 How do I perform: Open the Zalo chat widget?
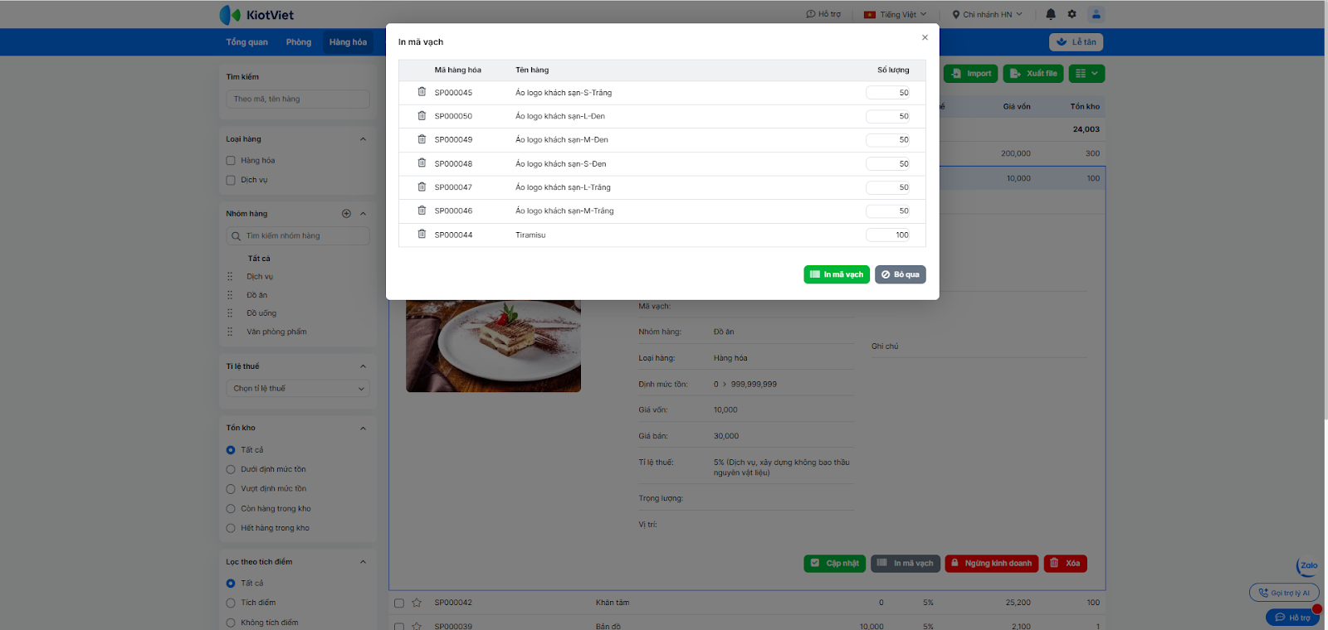pos(1307,566)
